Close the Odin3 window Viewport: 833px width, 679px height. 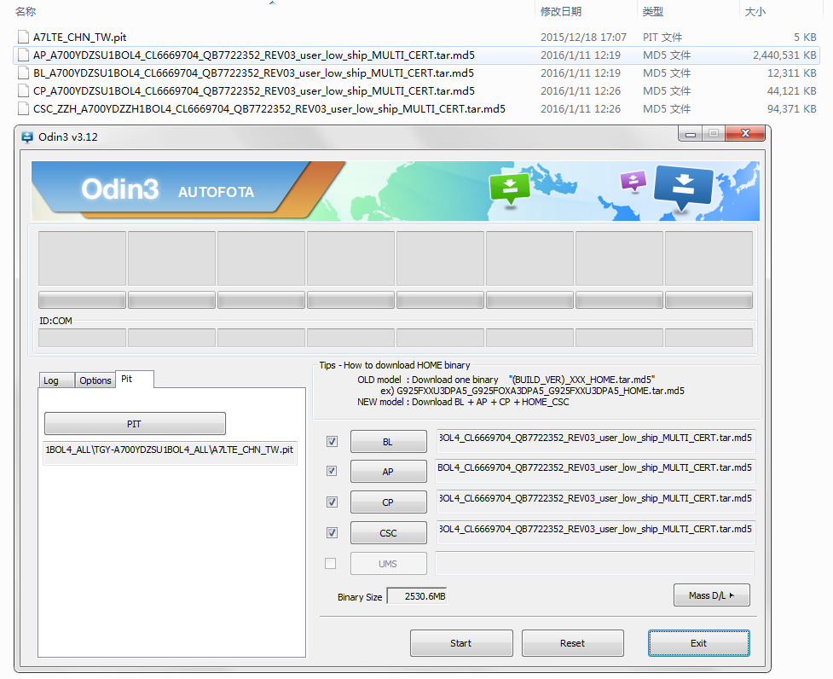coord(745,134)
